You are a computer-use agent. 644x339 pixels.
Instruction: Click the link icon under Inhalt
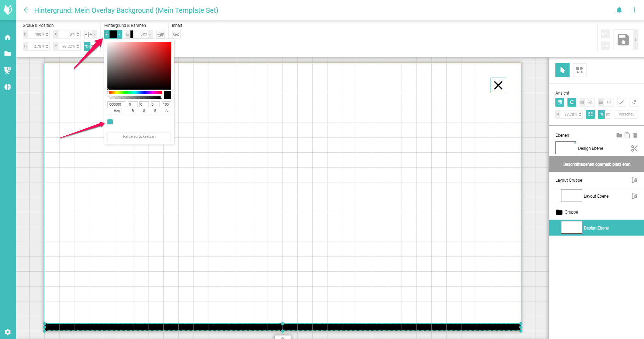click(x=176, y=34)
